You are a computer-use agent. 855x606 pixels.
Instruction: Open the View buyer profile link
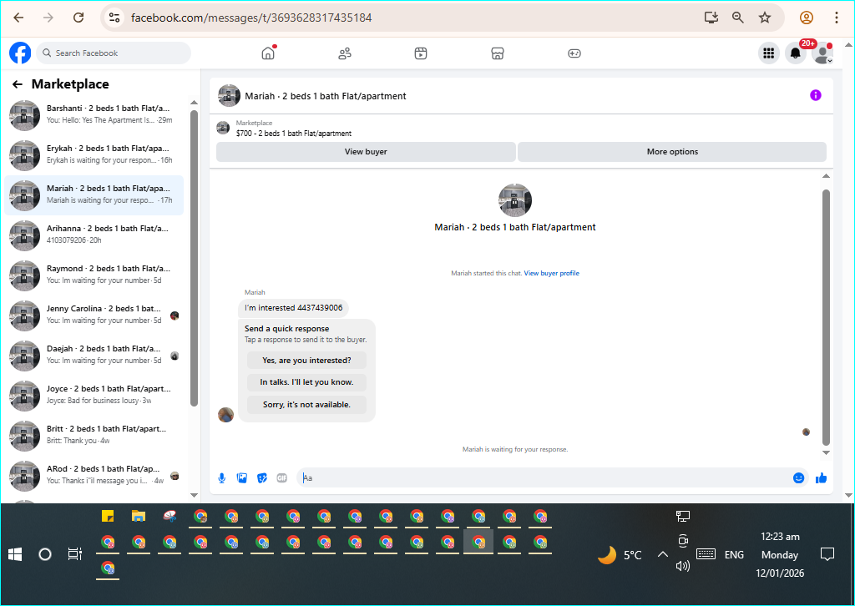pyautogui.click(x=551, y=273)
